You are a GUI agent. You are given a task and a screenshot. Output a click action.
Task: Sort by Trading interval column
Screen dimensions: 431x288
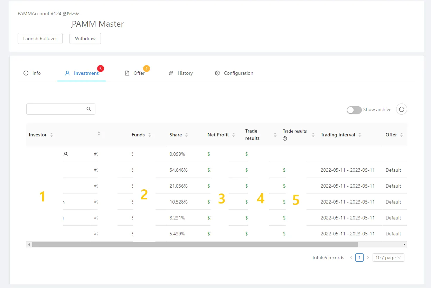click(360, 135)
